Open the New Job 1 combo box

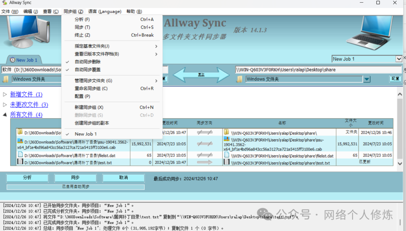click(399, 59)
